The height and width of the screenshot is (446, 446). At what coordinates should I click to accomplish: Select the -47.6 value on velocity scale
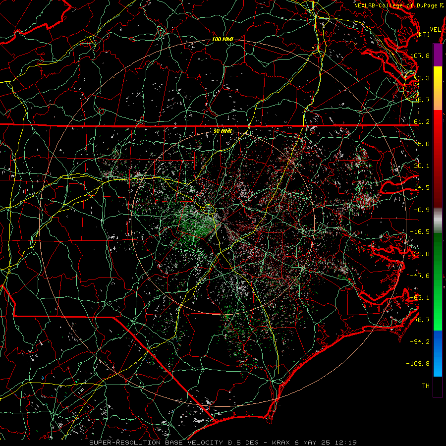420,276
